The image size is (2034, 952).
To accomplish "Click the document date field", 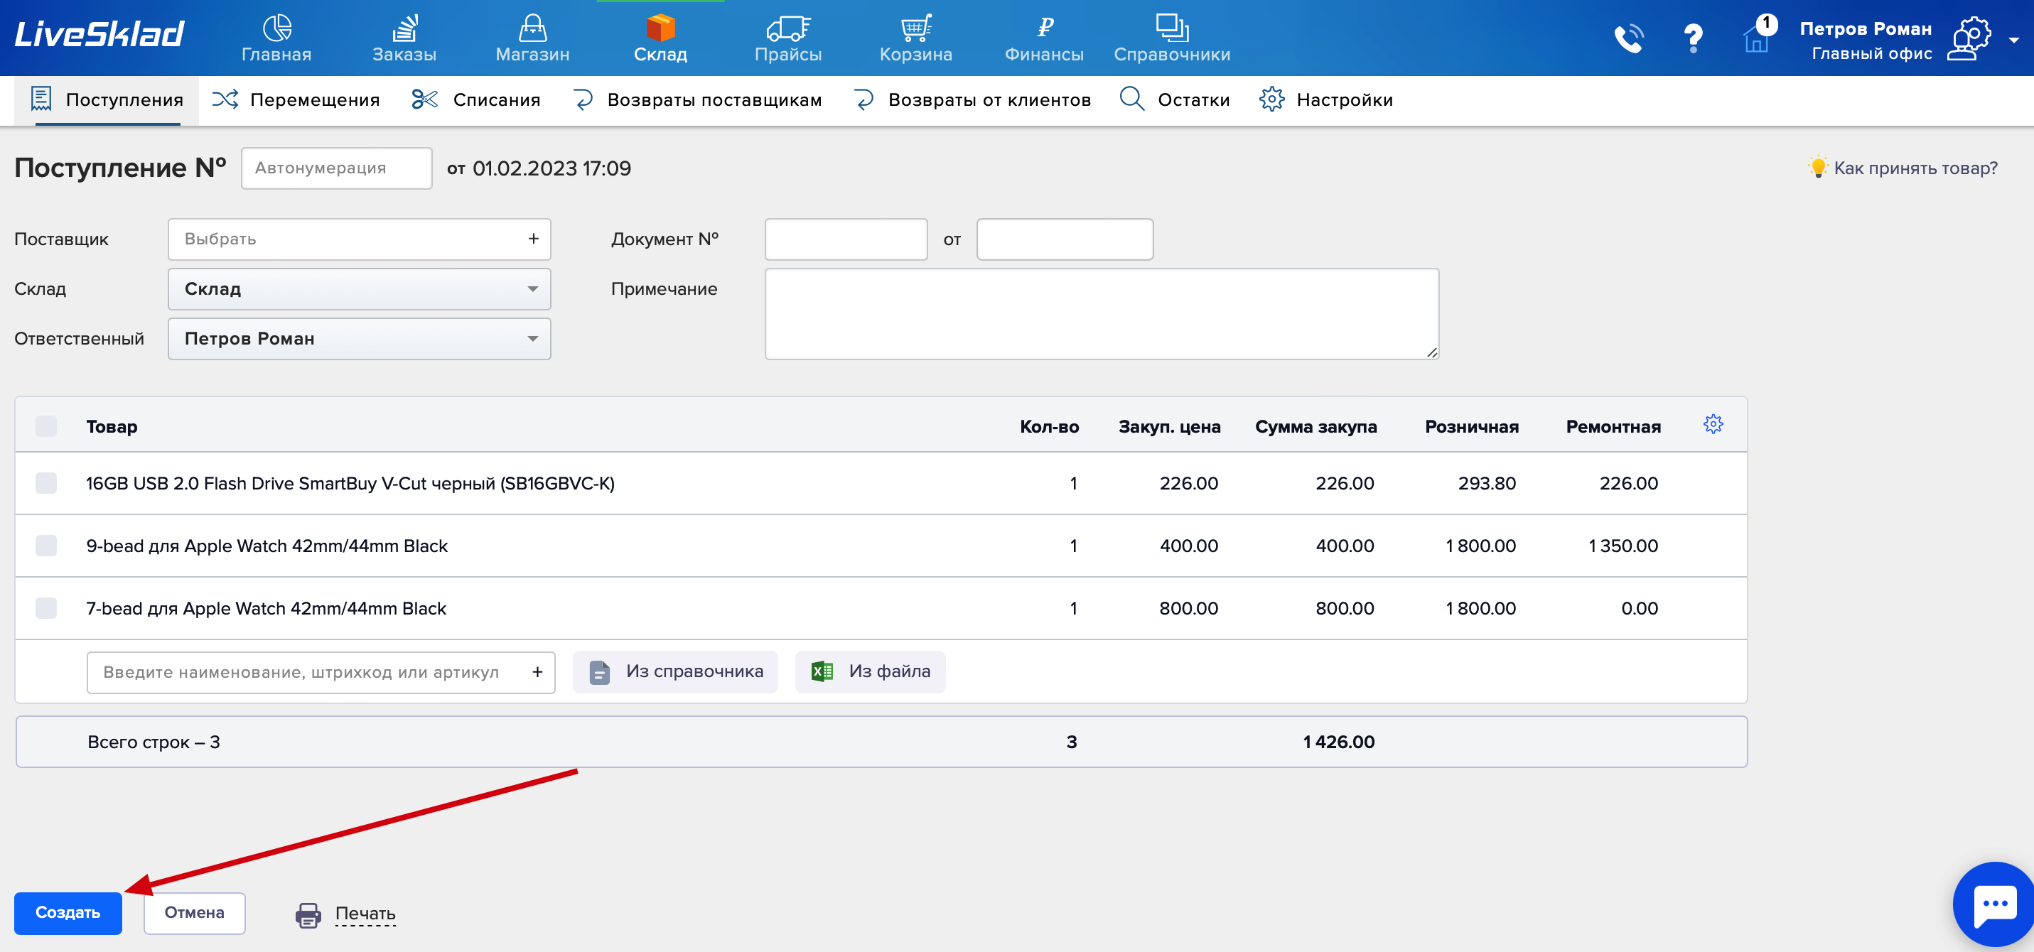I will [x=1065, y=239].
